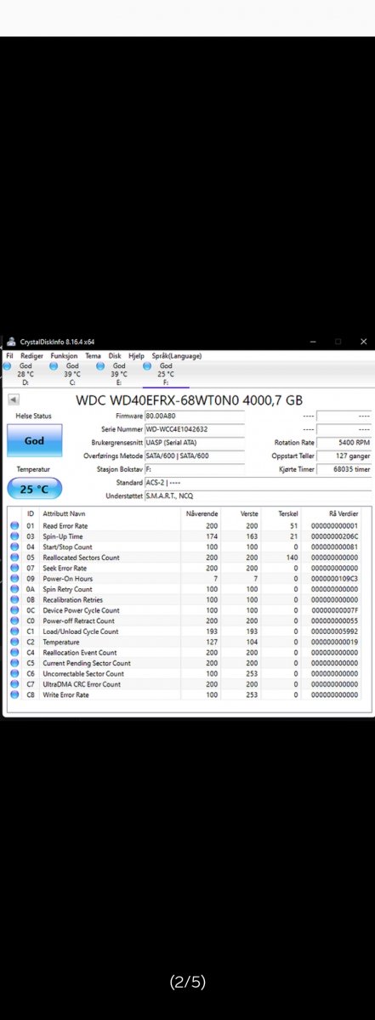
Task: Click status icon for UltraDMA CRC Error Count
Action: coord(14,684)
